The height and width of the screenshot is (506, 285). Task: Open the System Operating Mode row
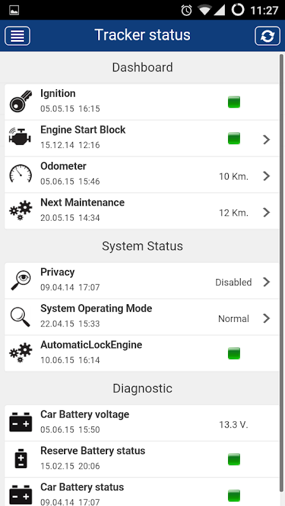pyautogui.click(x=142, y=318)
